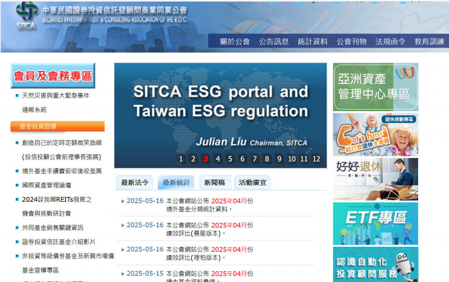Click the SITCA logo

(x=26, y=16)
